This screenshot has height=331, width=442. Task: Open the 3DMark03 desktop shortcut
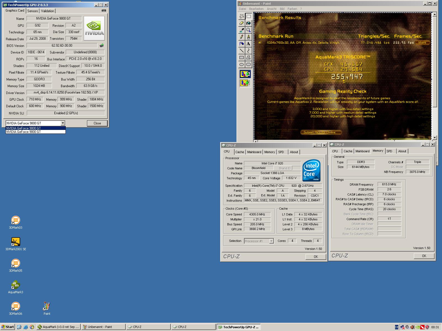[15, 223]
